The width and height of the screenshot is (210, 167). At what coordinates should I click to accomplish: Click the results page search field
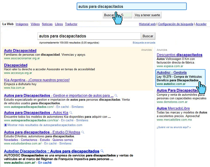(x=89, y=36)
